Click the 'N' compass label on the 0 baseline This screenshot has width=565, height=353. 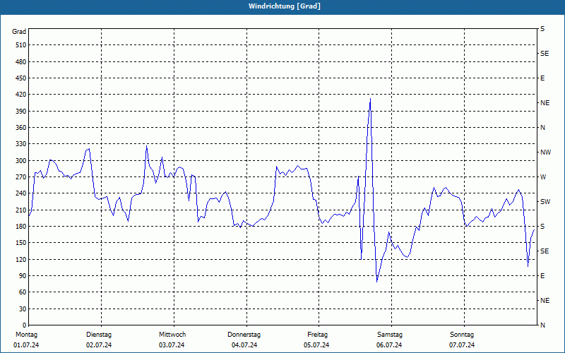[542, 325]
